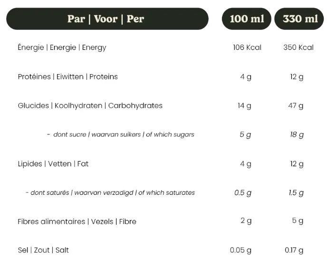
Task: Select the '0.5 g' saturates value
Action: pos(243,192)
